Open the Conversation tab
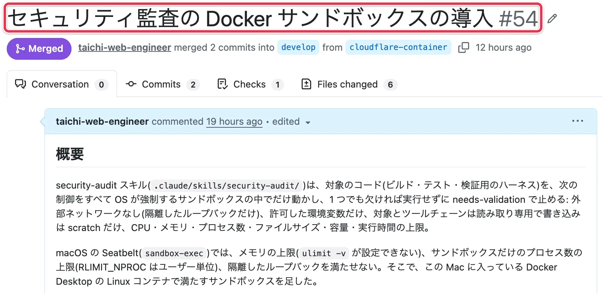 pyautogui.click(x=62, y=84)
